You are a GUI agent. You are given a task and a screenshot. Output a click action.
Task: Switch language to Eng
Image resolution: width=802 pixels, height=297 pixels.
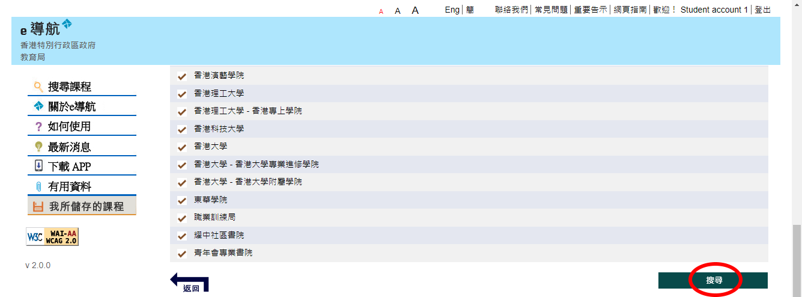[452, 10]
